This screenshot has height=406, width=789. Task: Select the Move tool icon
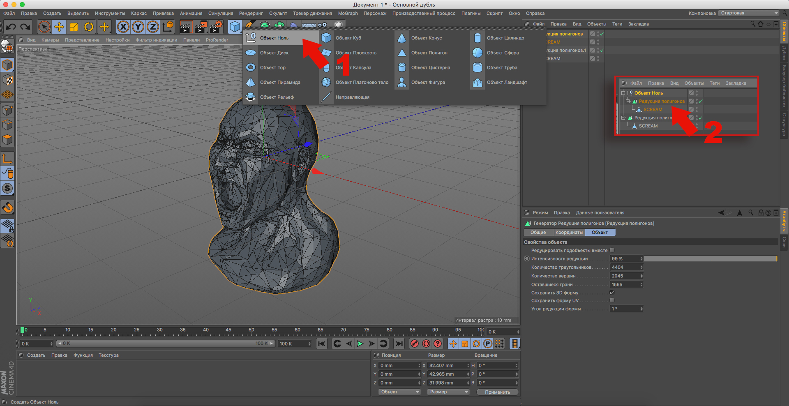click(x=59, y=27)
